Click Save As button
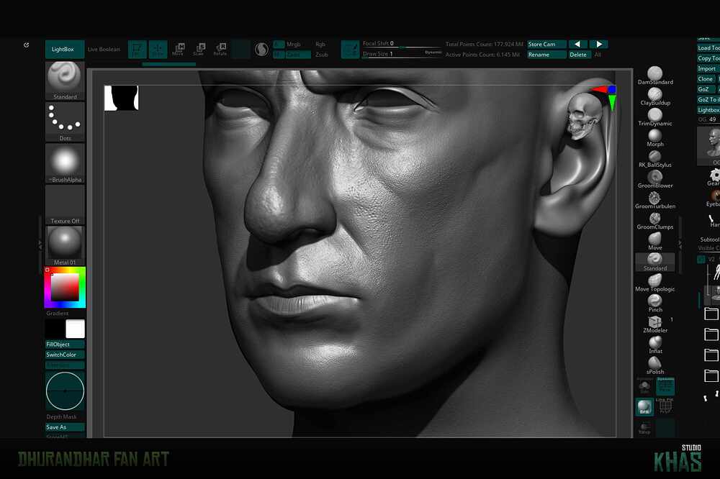Image resolution: width=720 pixels, height=479 pixels. 65,427
